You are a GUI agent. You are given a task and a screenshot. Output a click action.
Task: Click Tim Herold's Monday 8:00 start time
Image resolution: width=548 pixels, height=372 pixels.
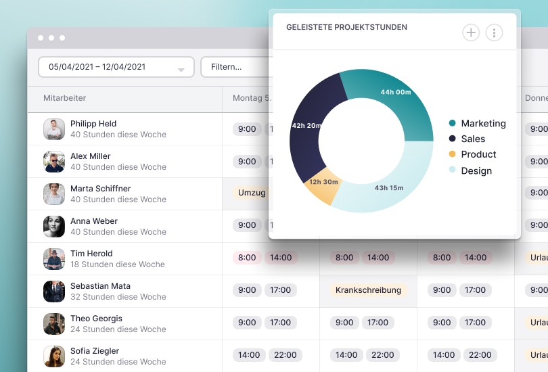pos(247,258)
